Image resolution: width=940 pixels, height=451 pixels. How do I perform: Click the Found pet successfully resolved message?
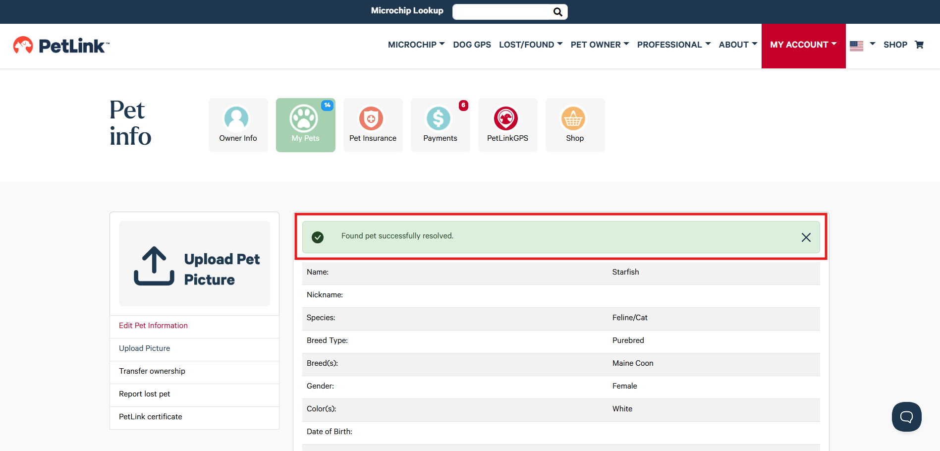point(397,236)
